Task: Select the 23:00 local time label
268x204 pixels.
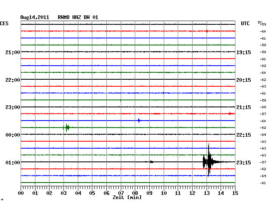Action: pyautogui.click(x=13, y=107)
